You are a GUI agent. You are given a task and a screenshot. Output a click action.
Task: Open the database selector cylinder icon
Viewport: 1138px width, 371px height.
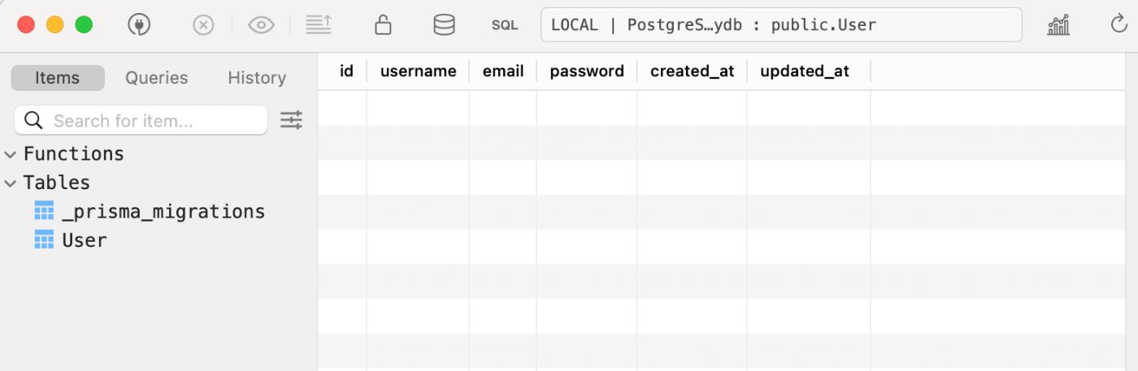pyautogui.click(x=444, y=25)
